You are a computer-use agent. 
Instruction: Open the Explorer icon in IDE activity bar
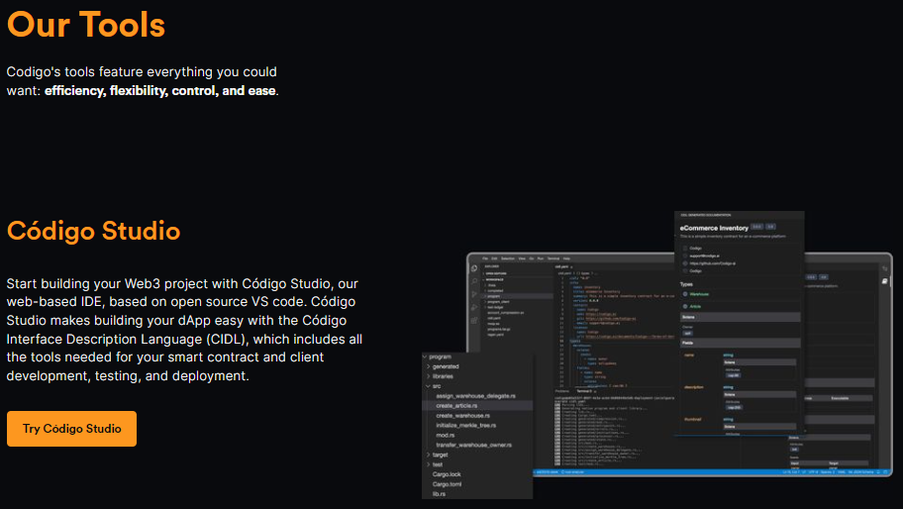click(x=474, y=268)
